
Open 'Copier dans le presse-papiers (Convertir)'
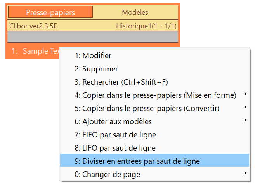[x=154, y=108]
